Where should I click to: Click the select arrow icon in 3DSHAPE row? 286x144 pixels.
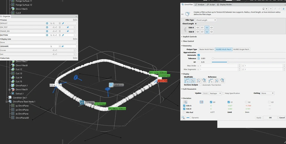tap(51, 46)
